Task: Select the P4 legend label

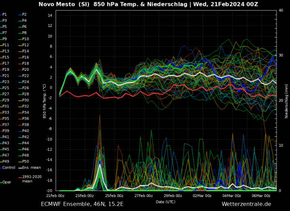Action: click(24, 21)
